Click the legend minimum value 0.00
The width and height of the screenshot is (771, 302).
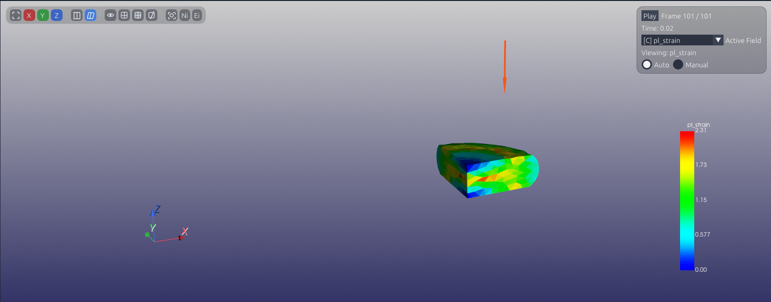701,270
